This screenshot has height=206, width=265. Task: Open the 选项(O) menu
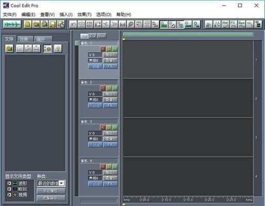(x=104, y=14)
